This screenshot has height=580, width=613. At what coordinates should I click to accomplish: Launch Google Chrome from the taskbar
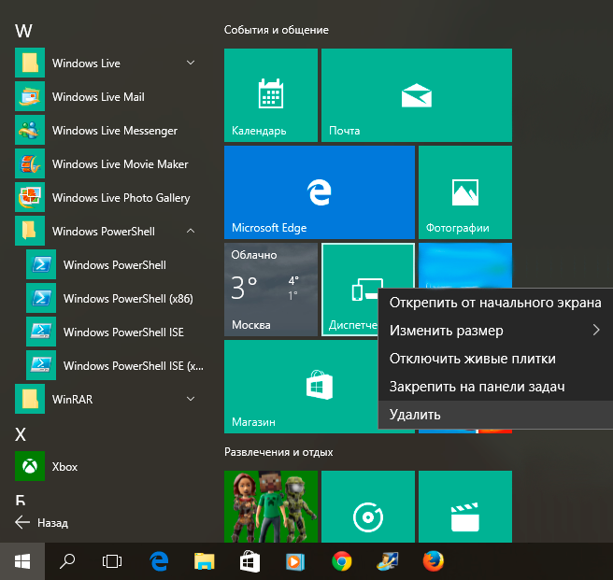pos(342,561)
